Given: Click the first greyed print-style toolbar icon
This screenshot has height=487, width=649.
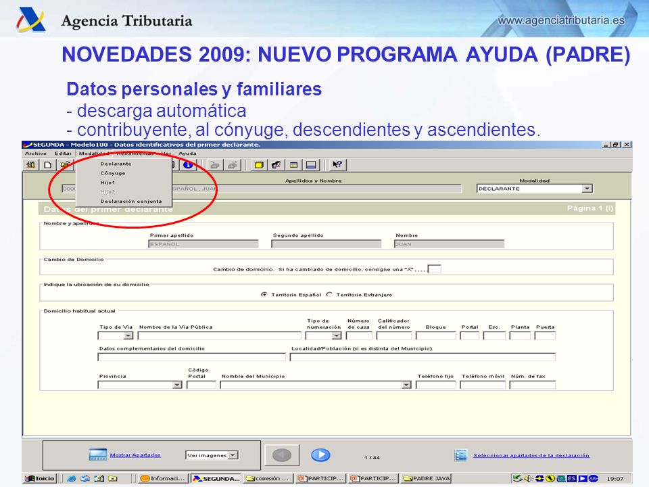Looking at the screenshot, I should tap(215, 165).
